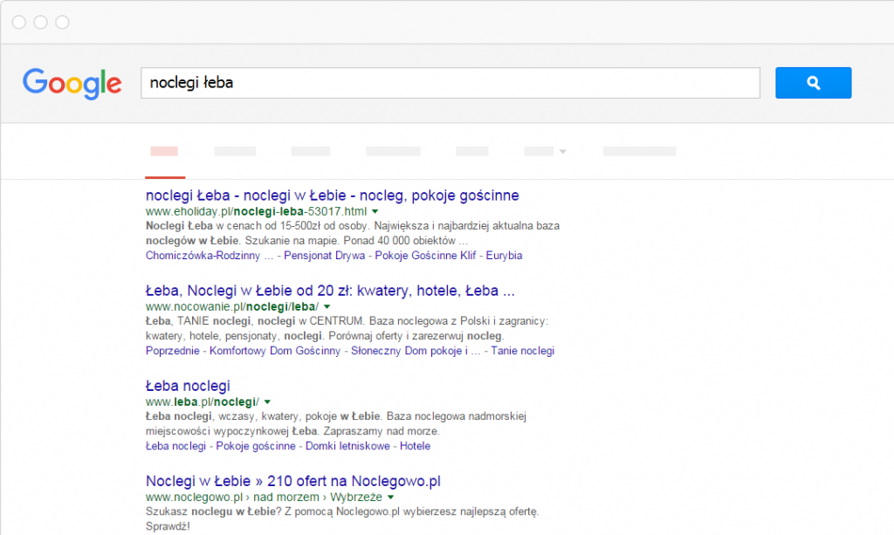Screen dimensions: 894x535
Task: Focus the search field containing 'noclegi łeba'
Action: tap(450, 83)
